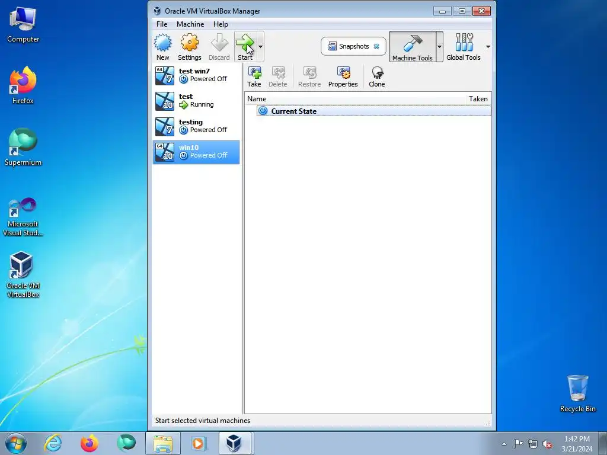Take a new snapshot
607x455 pixels.
[x=254, y=76]
